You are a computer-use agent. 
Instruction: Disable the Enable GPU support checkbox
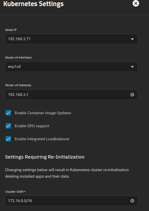8,126
